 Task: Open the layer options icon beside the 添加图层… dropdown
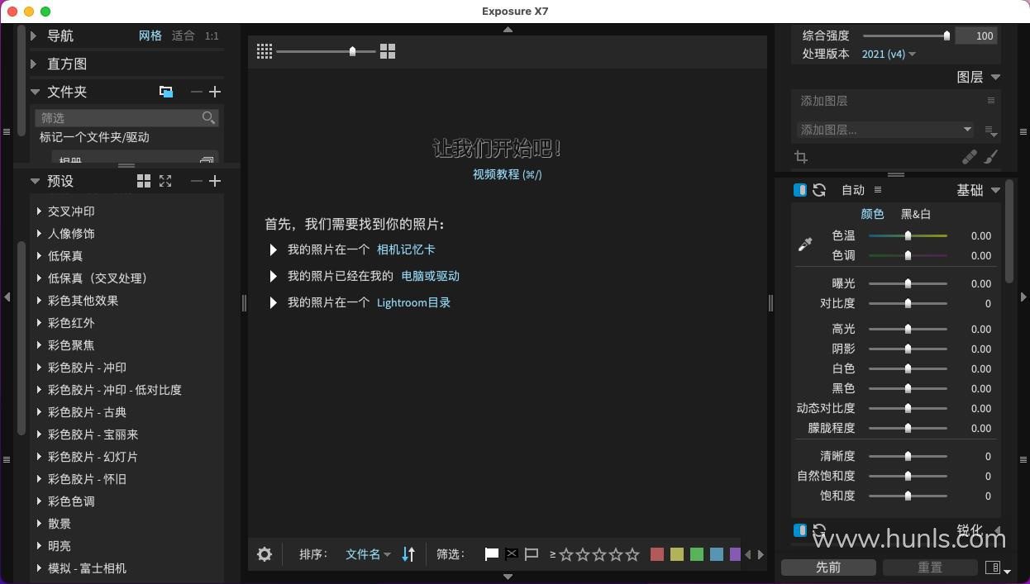(989, 131)
